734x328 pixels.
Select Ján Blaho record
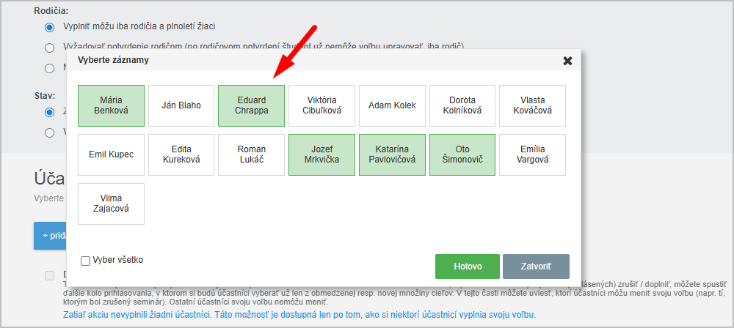click(181, 105)
